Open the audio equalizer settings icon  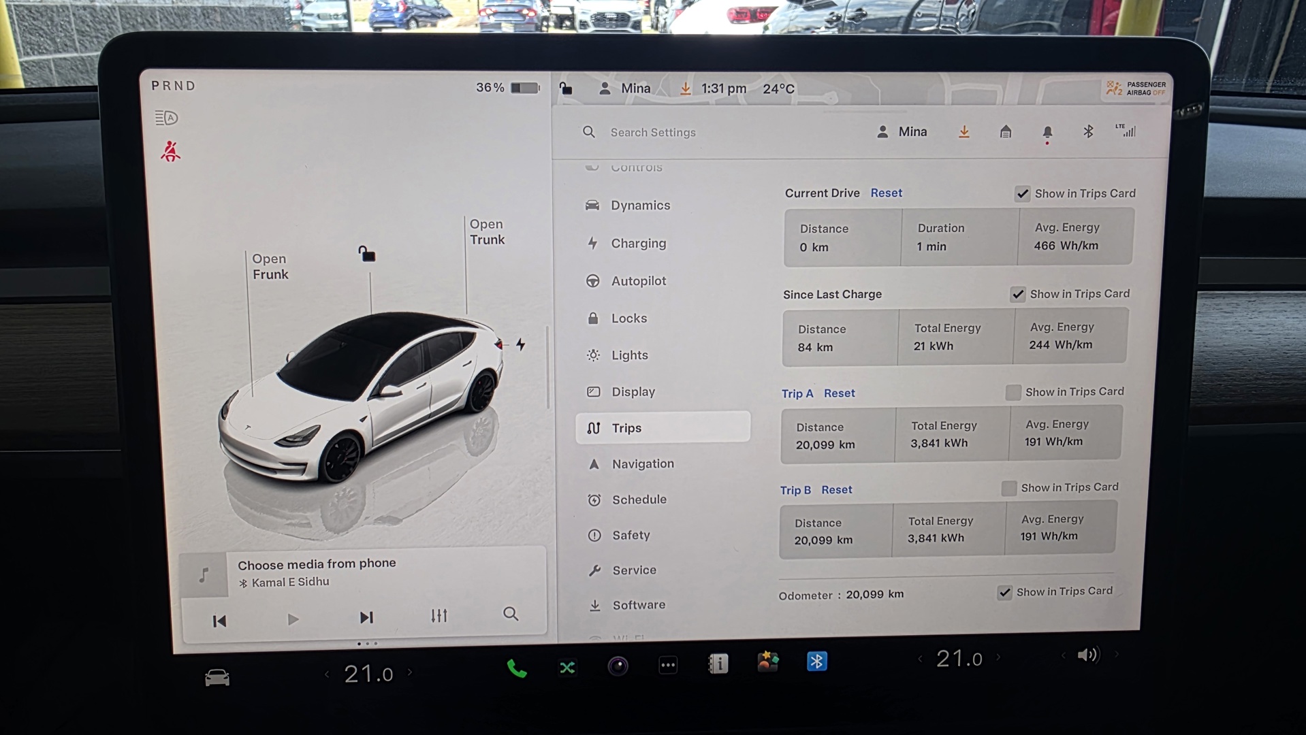pos(439,616)
